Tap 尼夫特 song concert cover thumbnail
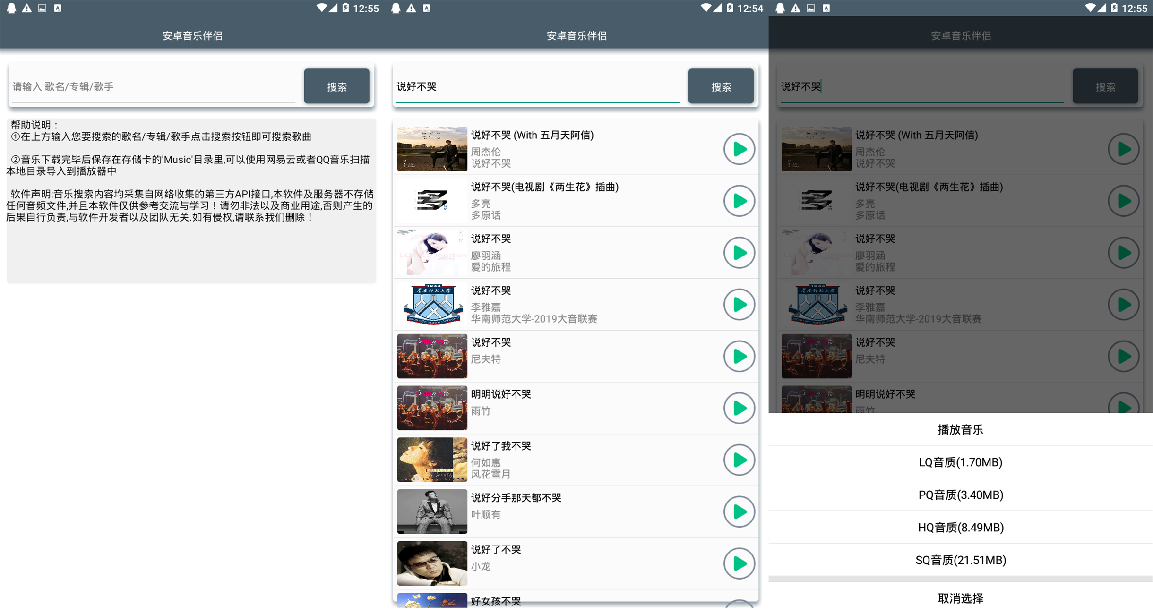The height and width of the screenshot is (614, 1153). click(x=432, y=356)
